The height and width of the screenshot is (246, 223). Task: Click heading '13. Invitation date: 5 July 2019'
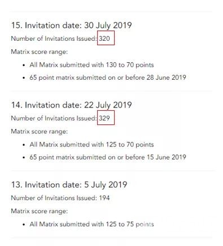coord(69,185)
